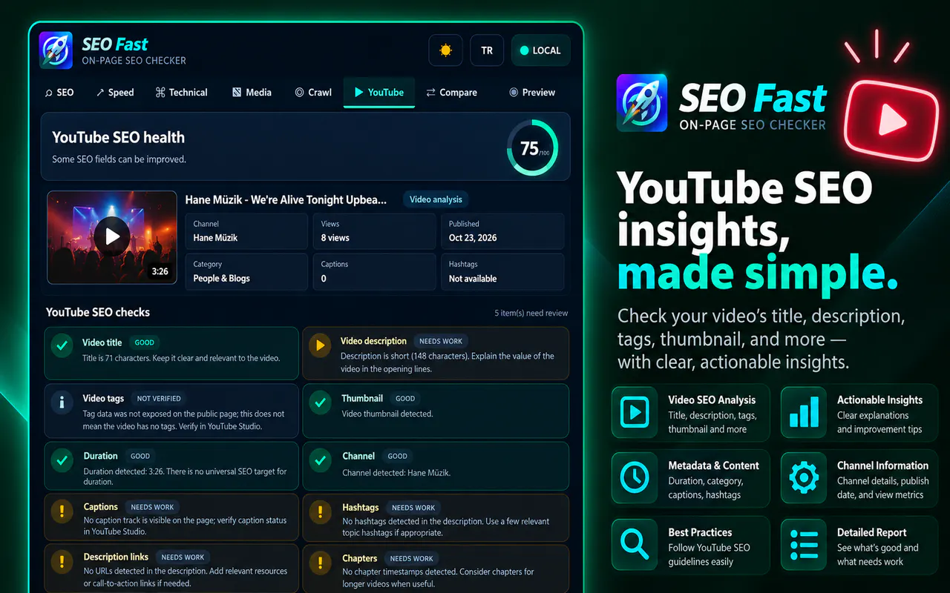
Task: Click the large SEO Fast rocket logo on the right
Action: [642, 105]
